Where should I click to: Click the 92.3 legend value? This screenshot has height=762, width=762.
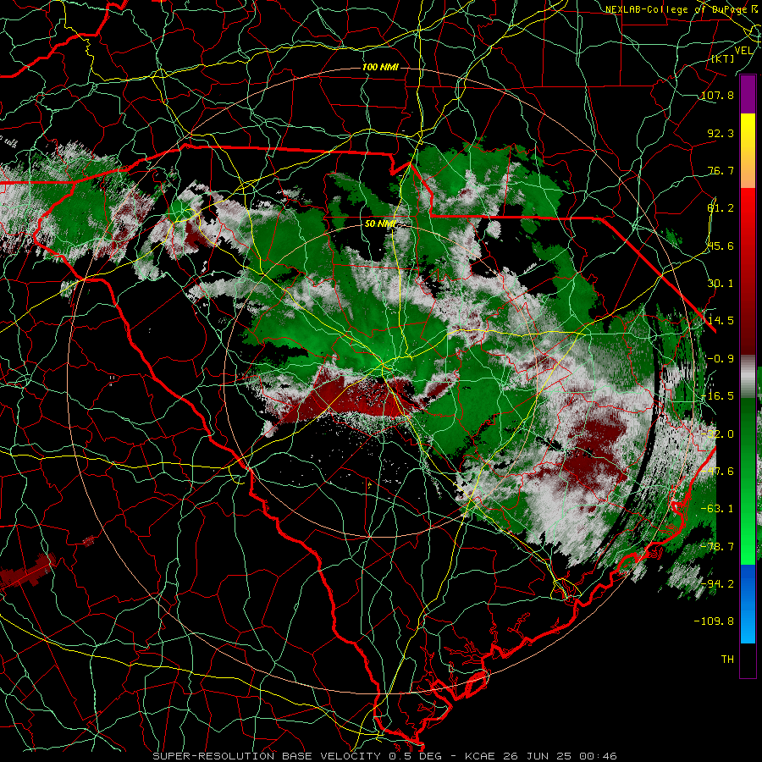tap(721, 133)
